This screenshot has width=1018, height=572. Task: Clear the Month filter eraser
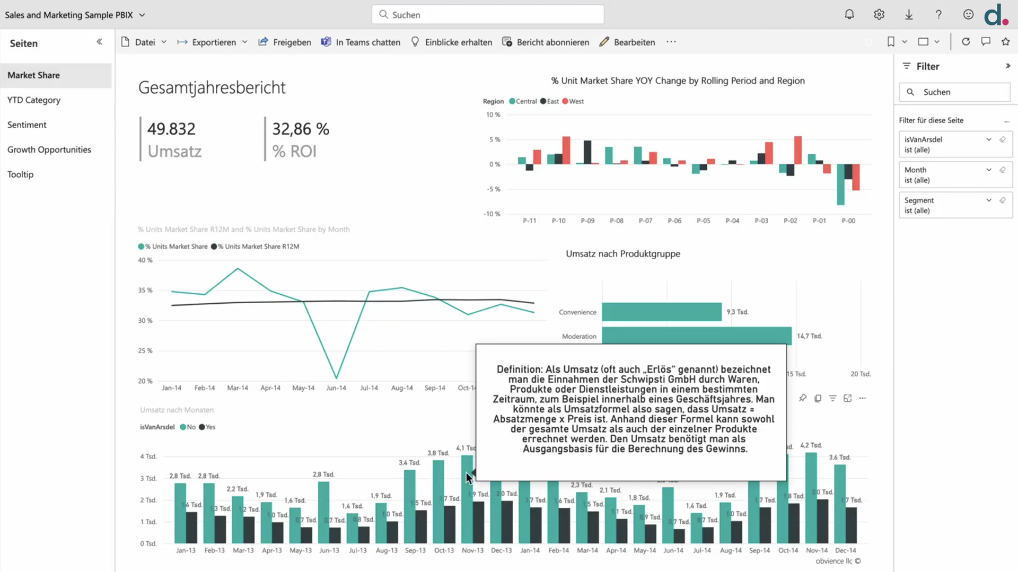(1003, 170)
